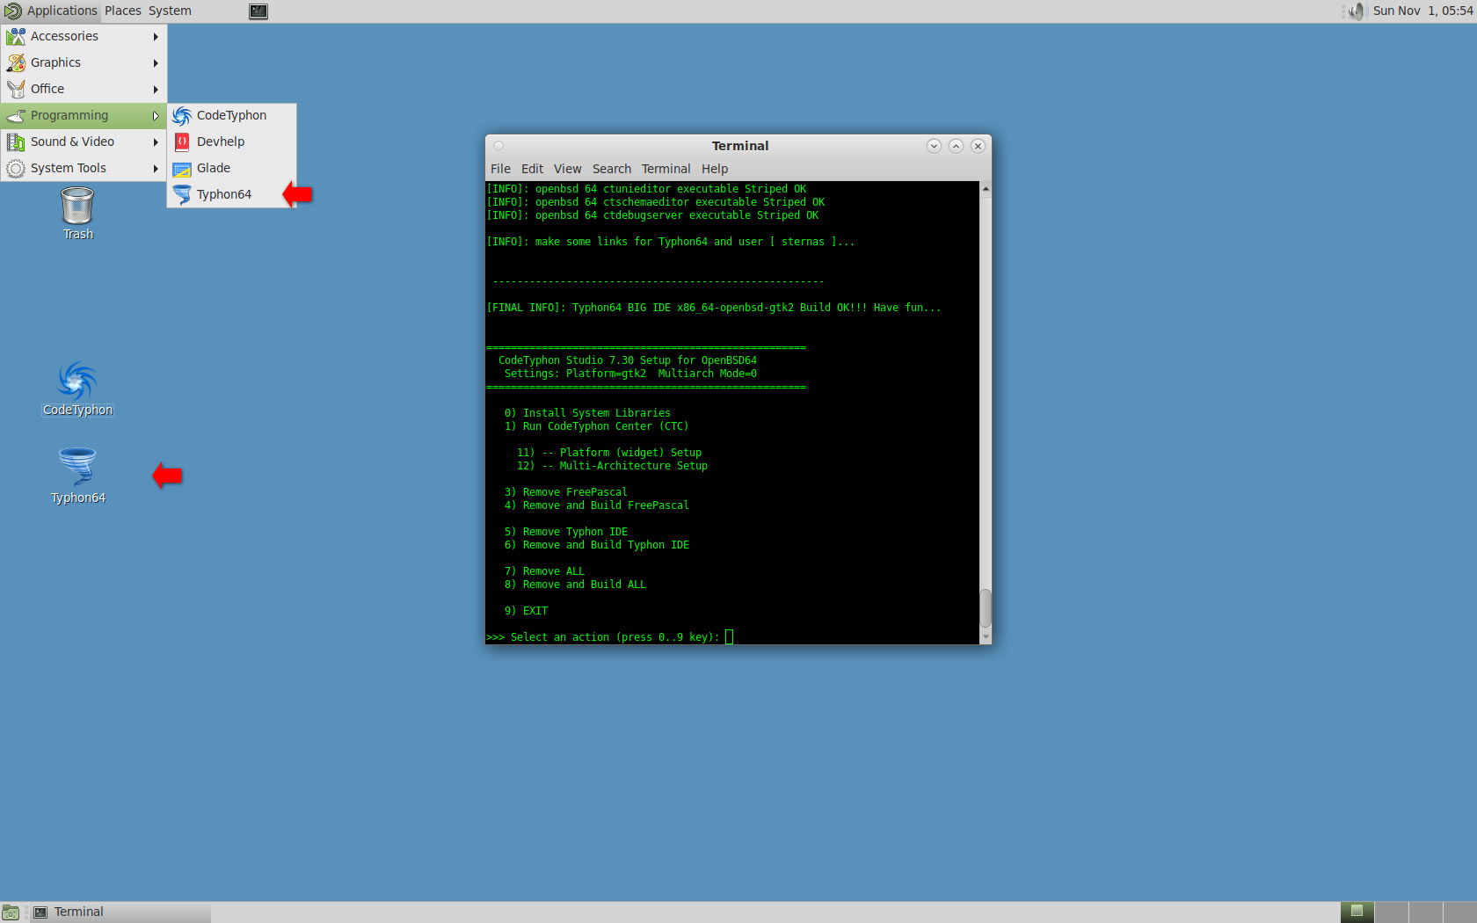Expand arrow next to Graphics

[x=156, y=62]
